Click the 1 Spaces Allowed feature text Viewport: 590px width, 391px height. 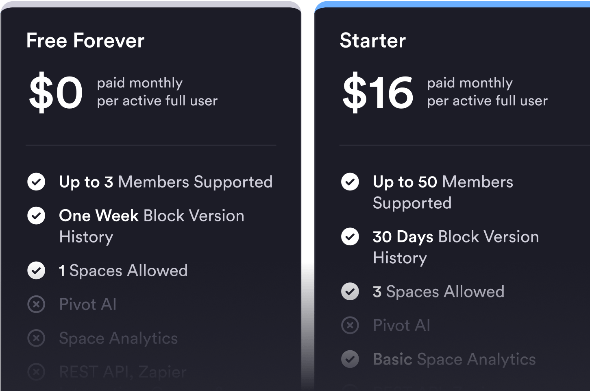[123, 271]
